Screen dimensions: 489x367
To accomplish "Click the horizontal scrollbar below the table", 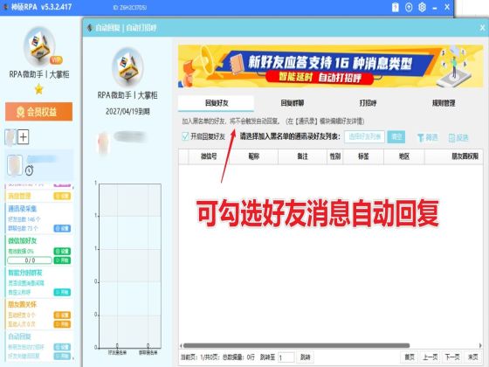I will 296,345.
